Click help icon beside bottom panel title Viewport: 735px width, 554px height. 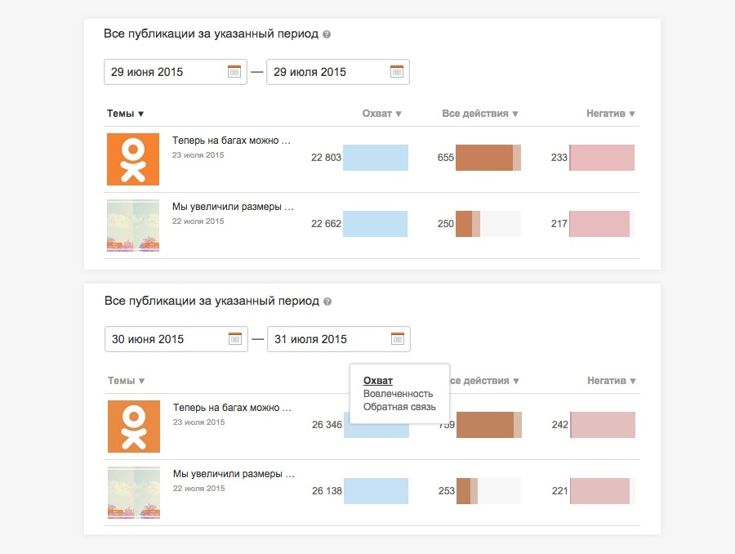click(327, 302)
